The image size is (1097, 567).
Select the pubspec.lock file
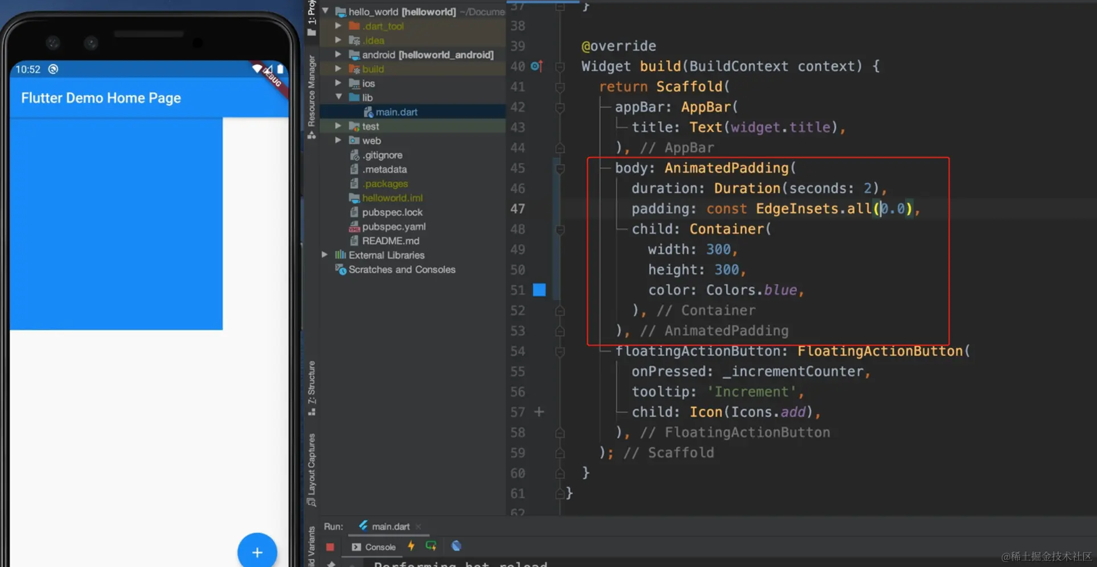coord(392,212)
